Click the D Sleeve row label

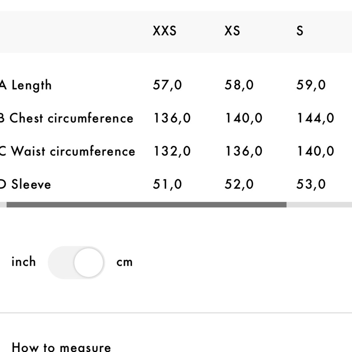[25, 184]
